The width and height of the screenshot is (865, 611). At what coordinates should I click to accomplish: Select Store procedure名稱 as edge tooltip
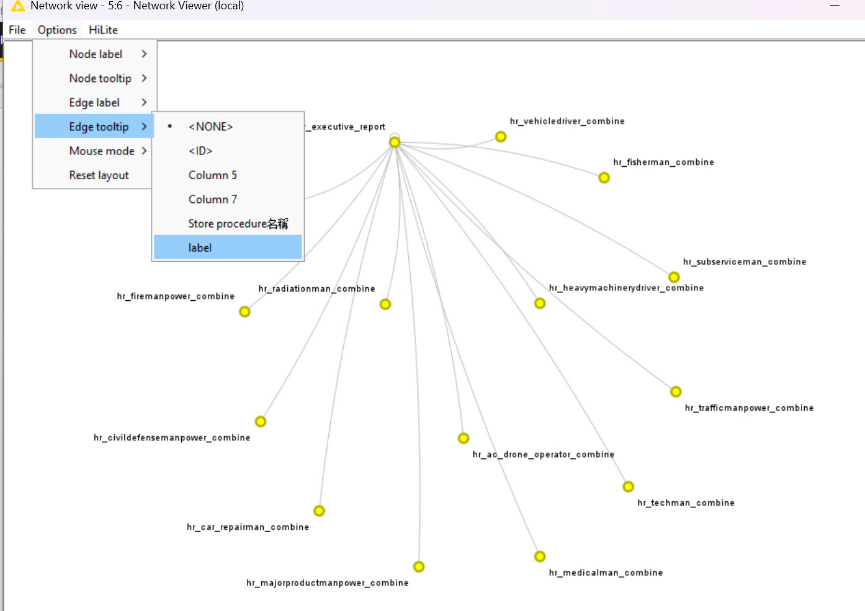pyautogui.click(x=228, y=223)
